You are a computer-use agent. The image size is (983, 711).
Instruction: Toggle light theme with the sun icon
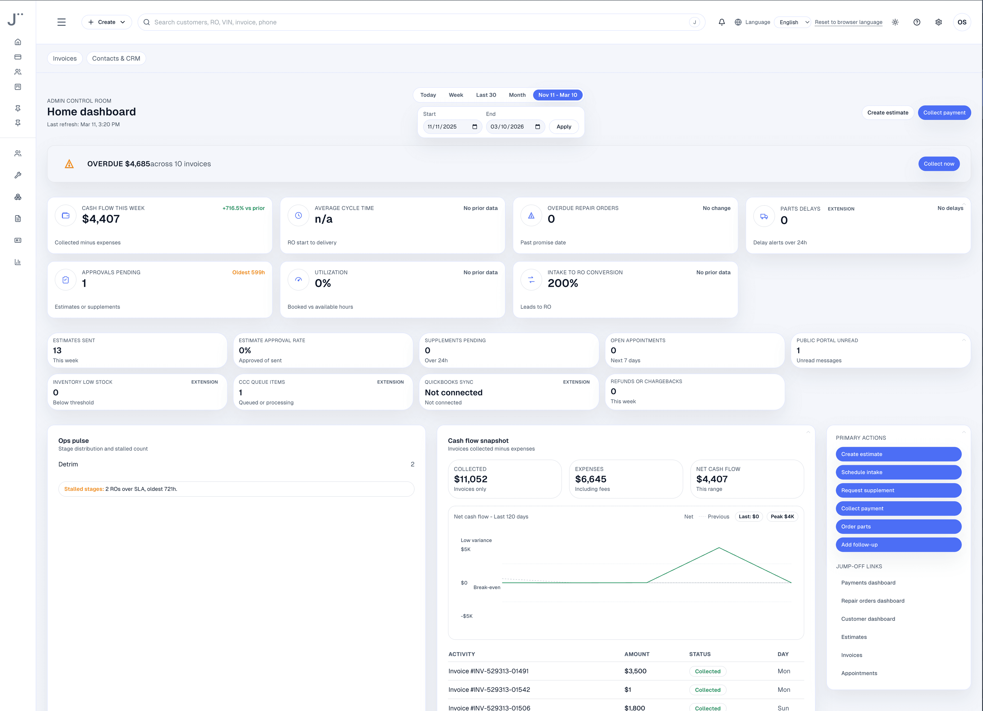[895, 22]
